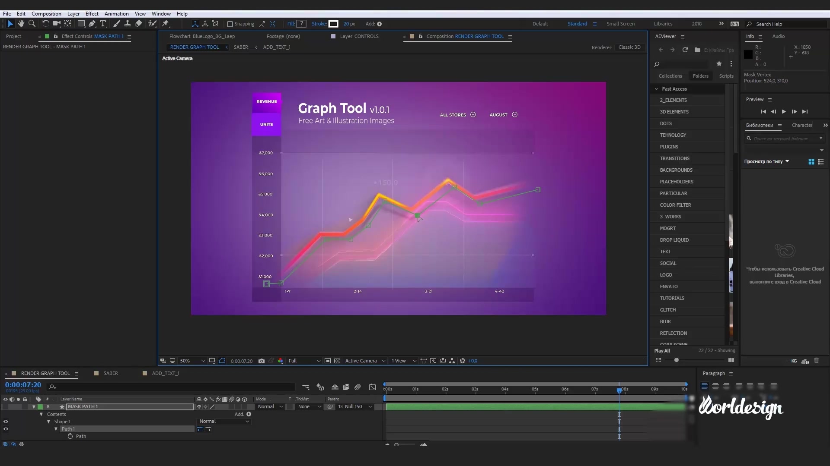The image size is (830, 466).
Task: Expand Shape 1 properties
Action: (49, 421)
